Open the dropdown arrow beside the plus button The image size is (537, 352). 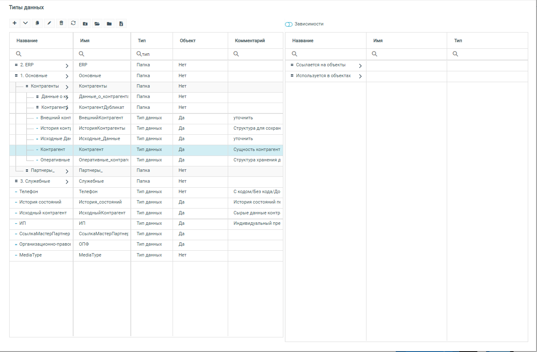[25, 23]
